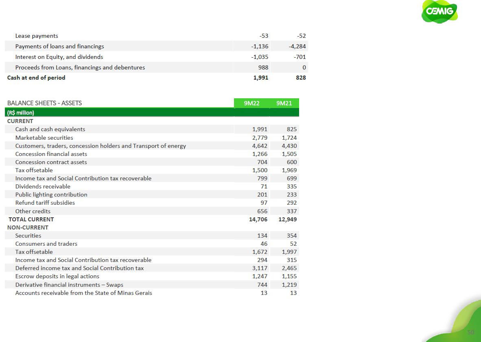Select the Marketable securities row label
This screenshot has height=342, width=481.
pos(44,138)
